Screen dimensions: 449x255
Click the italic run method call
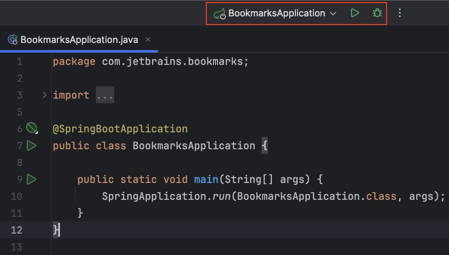click(222, 196)
